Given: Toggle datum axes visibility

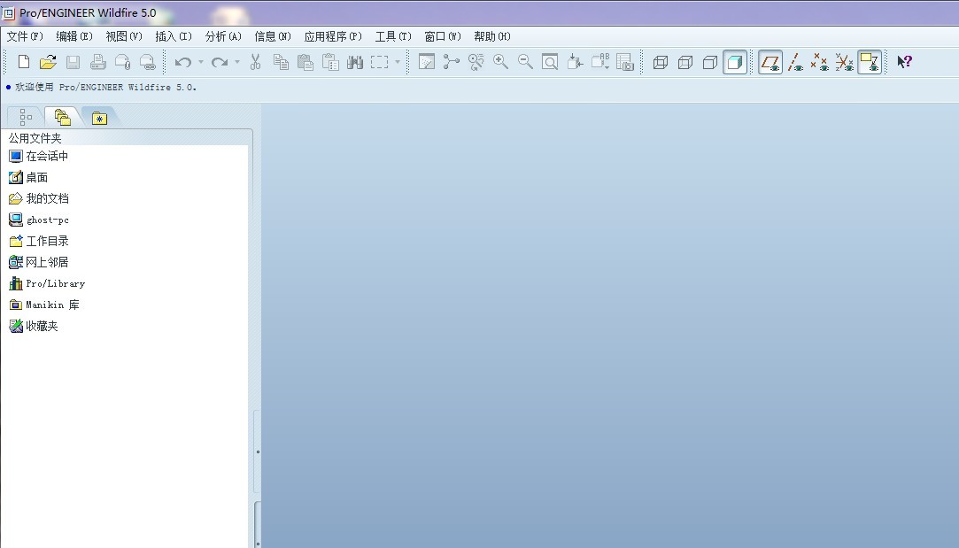Looking at the screenshot, I should coord(795,62).
